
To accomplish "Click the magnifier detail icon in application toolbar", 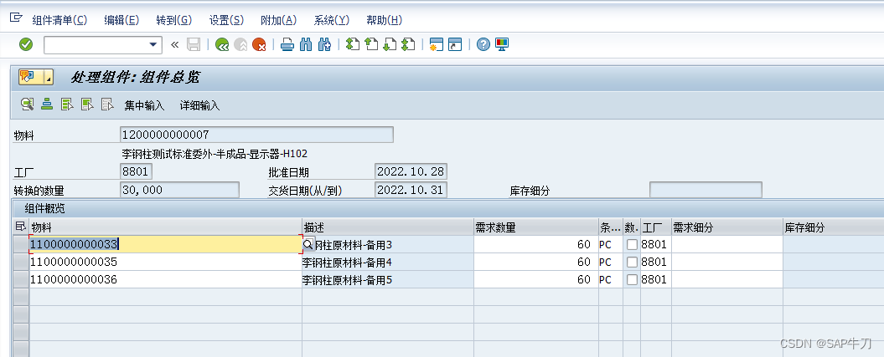I will click(27, 104).
